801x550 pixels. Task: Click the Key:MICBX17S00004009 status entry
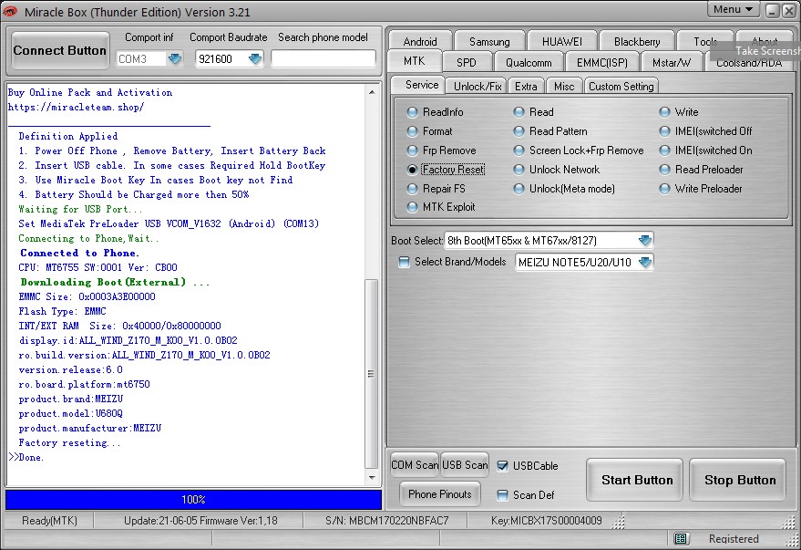click(547, 521)
